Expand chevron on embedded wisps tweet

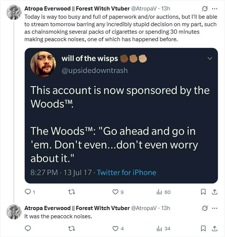pos(209,58)
